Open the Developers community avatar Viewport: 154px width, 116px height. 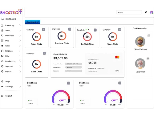(140, 63)
